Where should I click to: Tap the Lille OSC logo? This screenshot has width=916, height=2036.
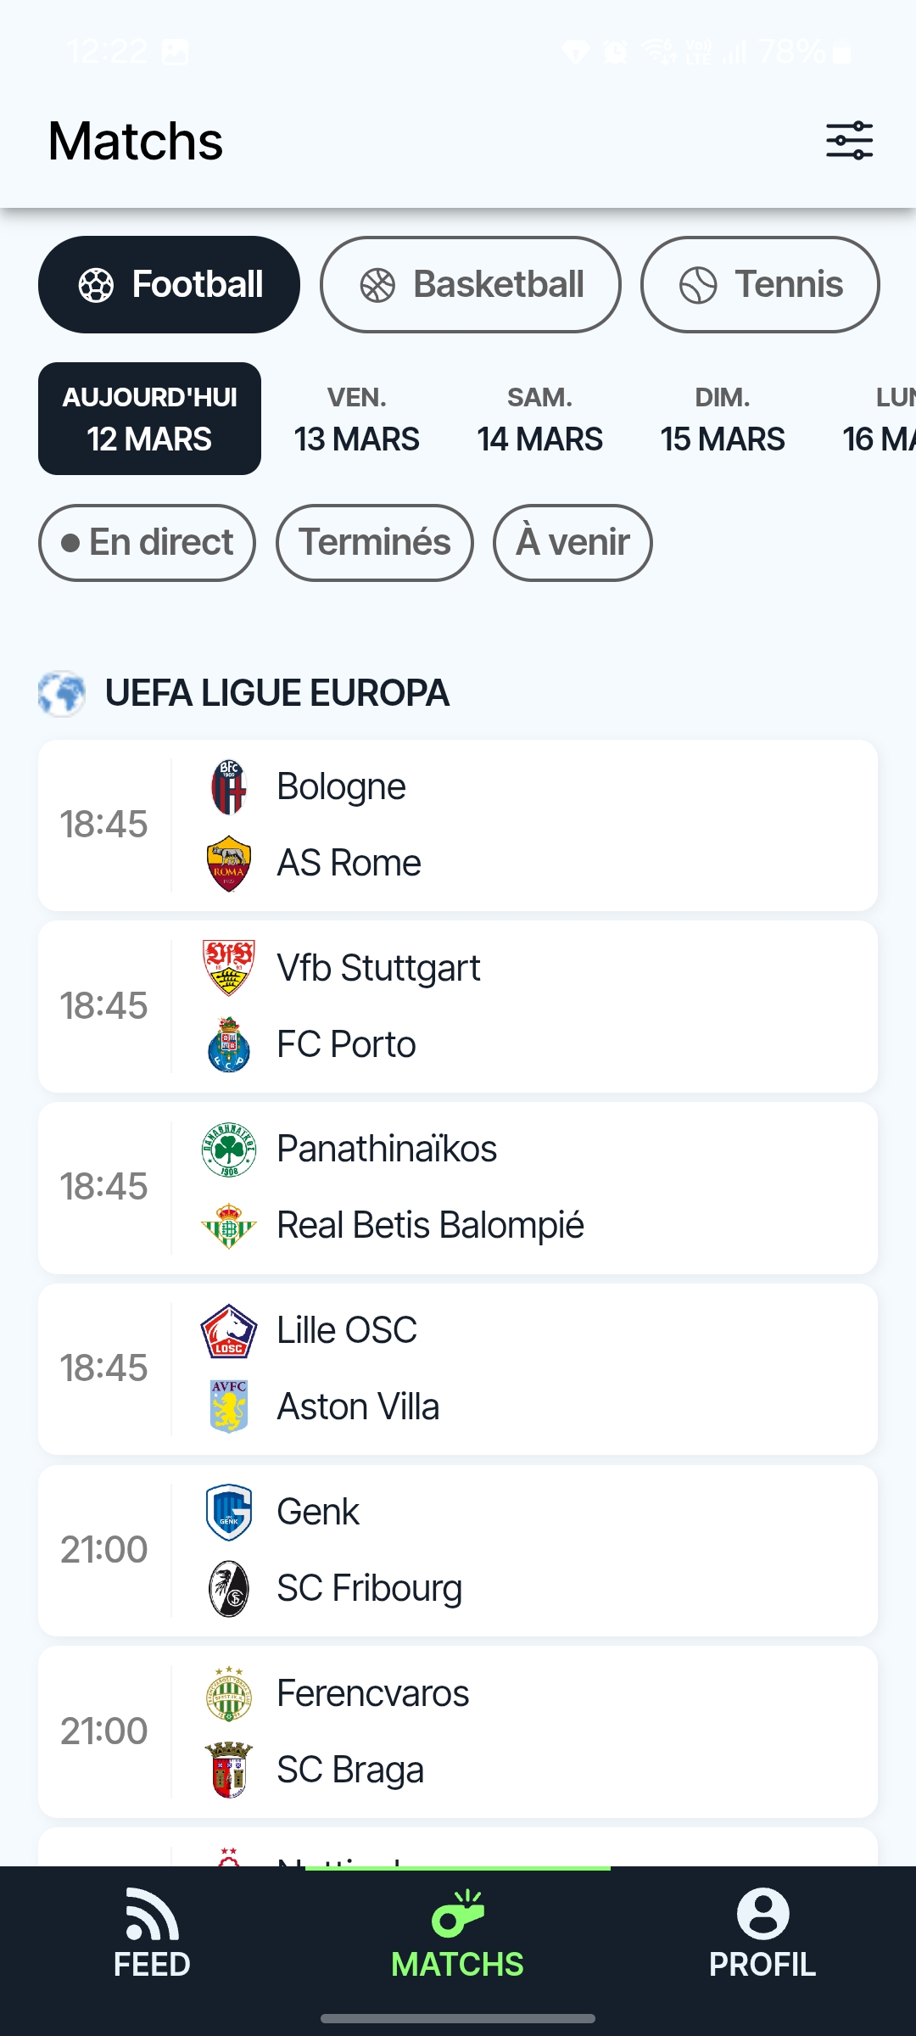pyautogui.click(x=229, y=1330)
